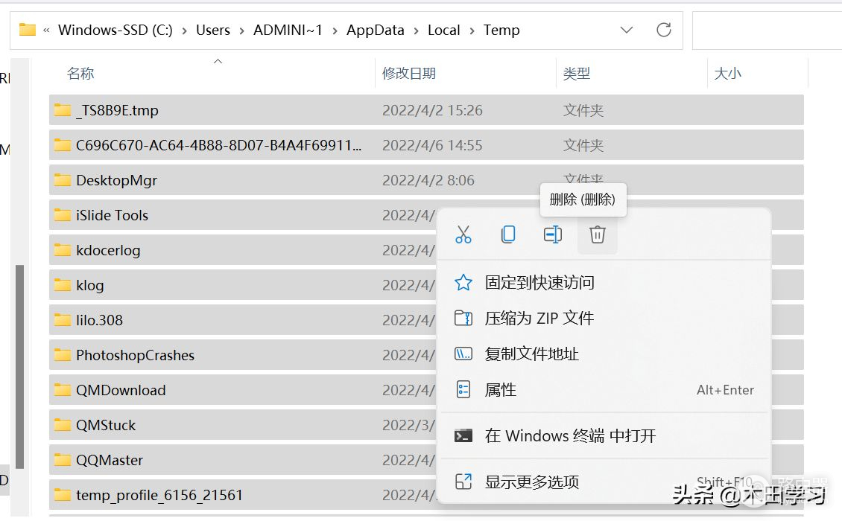Click 显示更多选项 menu entry
842x521 pixels.
tap(532, 482)
